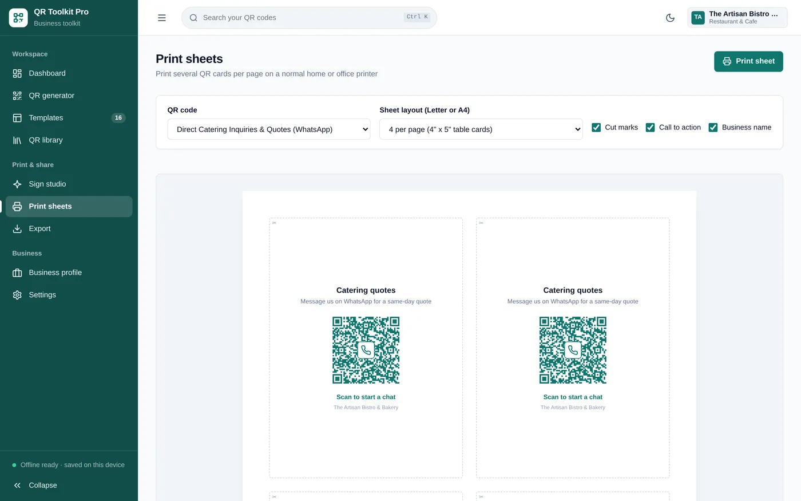Click the QR Toolkit Pro logo icon

pos(18,18)
